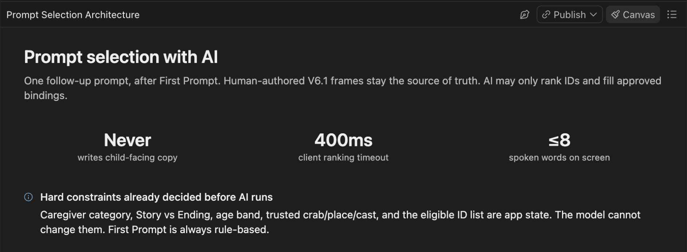687x252 pixels.
Task: Click the info circle icon beside Hard constraints
Action: pos(28,197)
